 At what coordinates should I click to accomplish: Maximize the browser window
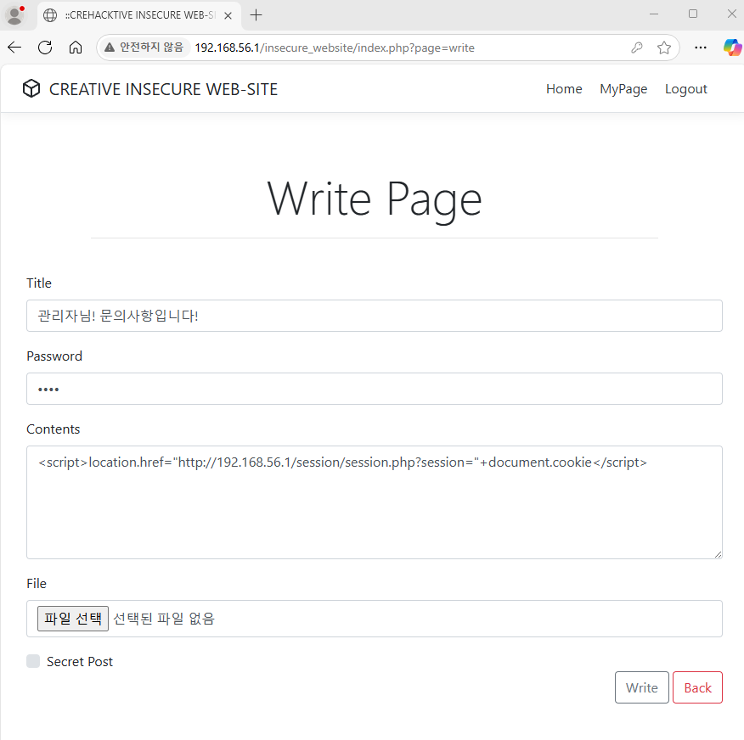[x=693, y=14]
